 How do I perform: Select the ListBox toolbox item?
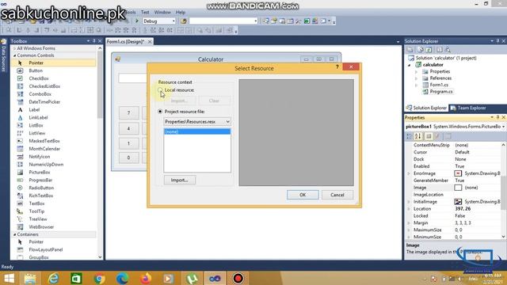[x=36, y=125]
